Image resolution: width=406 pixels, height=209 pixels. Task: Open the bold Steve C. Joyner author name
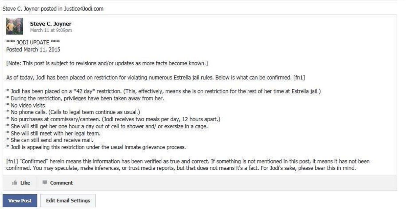[50, 24]
